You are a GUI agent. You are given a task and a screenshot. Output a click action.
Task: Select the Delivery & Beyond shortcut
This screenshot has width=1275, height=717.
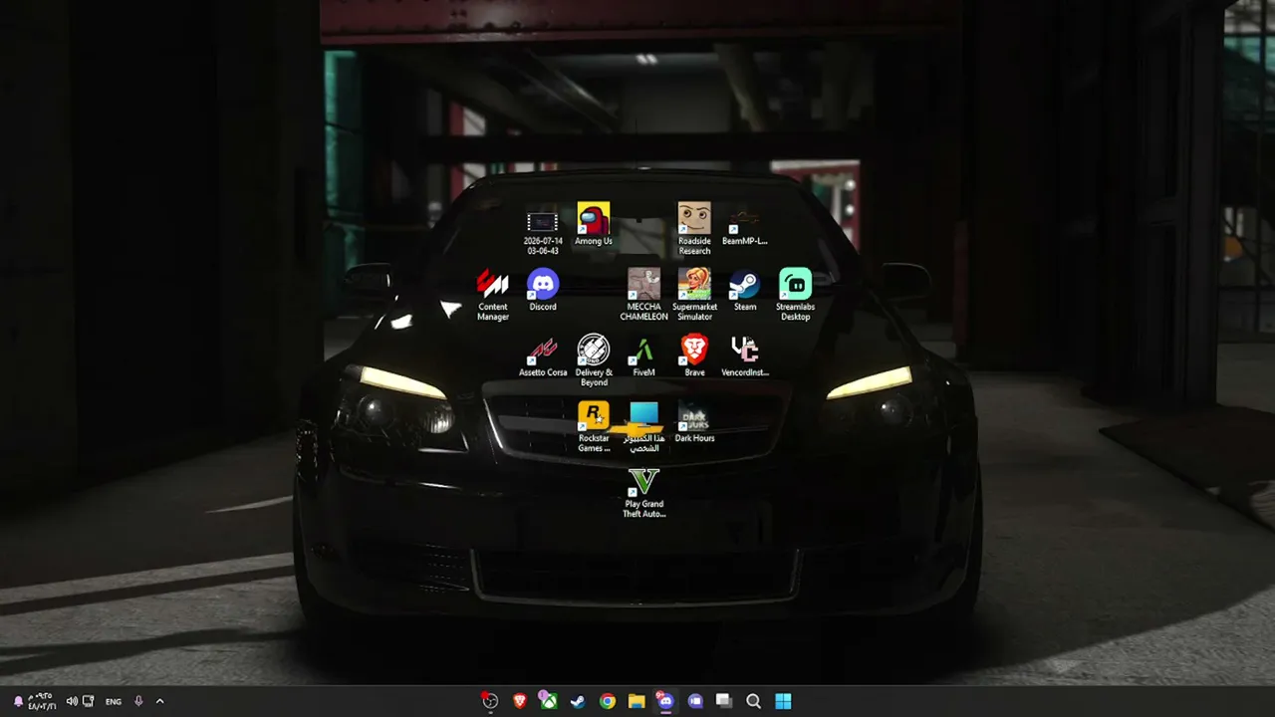pos(594,359)
